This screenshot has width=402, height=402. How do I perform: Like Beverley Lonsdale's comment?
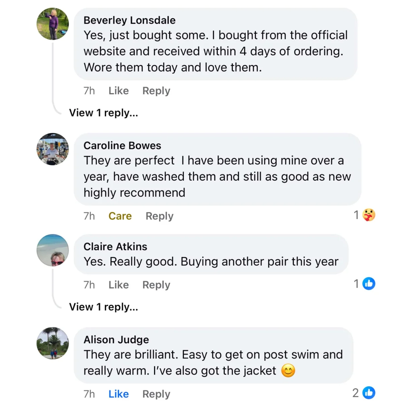(119, 91)
